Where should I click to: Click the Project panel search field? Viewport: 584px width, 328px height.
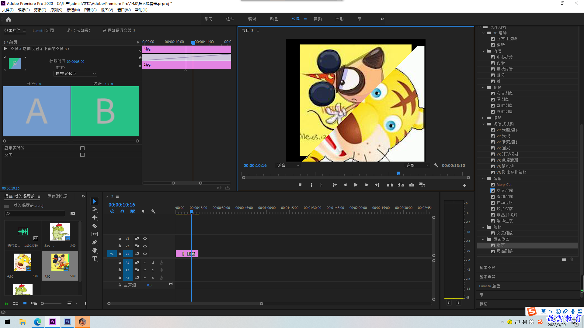pos(35,214)
